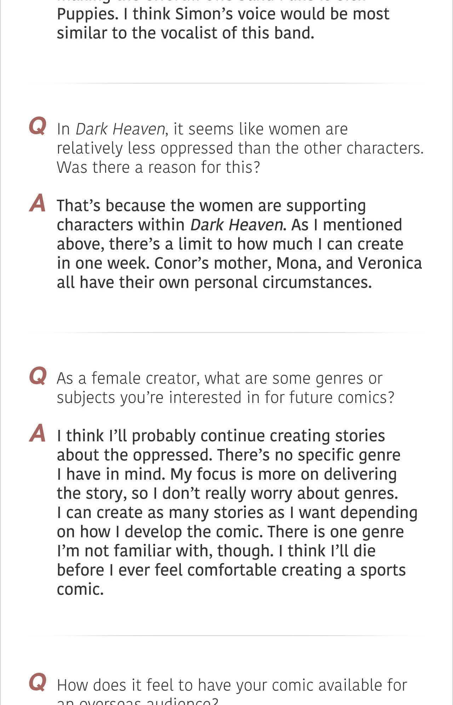Click the A icon beside "That's because the women"
The width and height of the screenshot is (453, 705).
38,203
